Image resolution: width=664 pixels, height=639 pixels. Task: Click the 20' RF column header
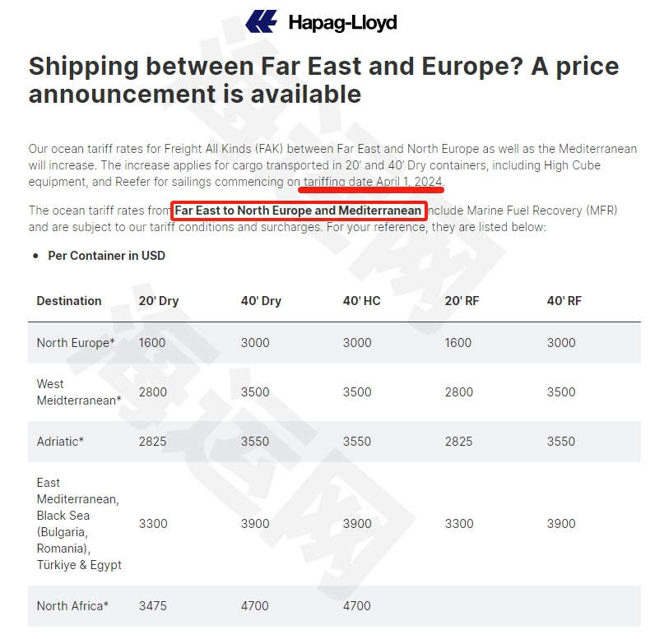[x=462, y=301]
